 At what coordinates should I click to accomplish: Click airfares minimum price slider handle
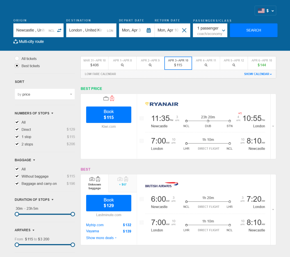tap(17, 245)
